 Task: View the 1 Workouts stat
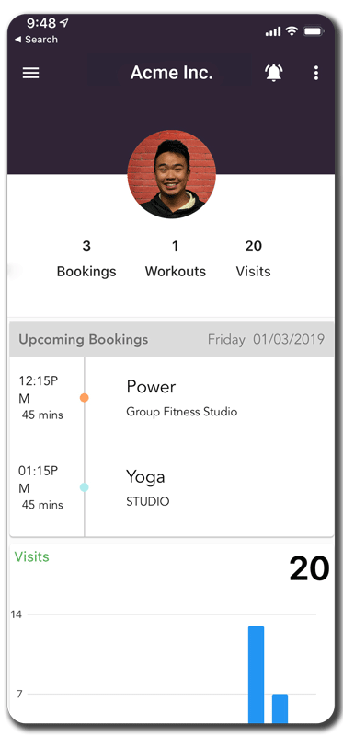[175, 259]
